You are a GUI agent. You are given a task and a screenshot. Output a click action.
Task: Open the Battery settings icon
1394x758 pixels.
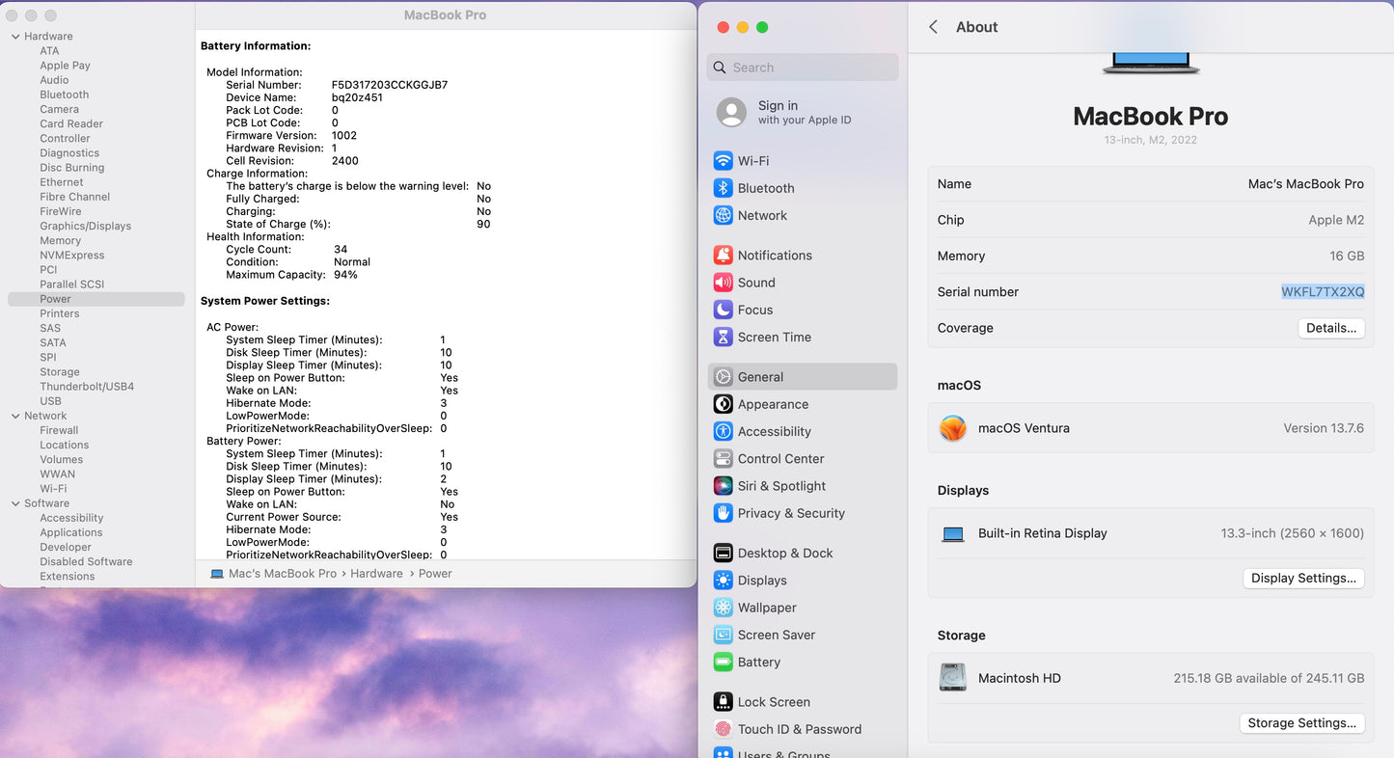723,663
